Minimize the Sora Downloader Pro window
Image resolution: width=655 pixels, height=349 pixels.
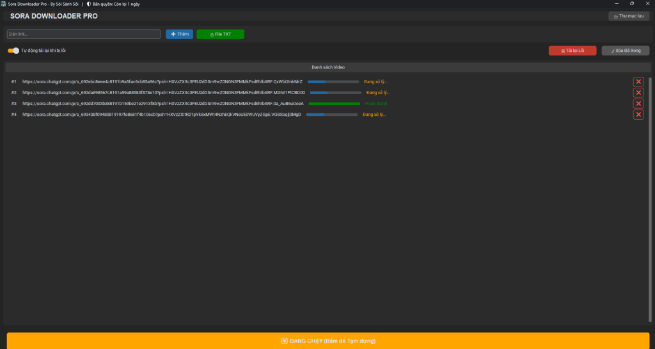click(617, 3)
